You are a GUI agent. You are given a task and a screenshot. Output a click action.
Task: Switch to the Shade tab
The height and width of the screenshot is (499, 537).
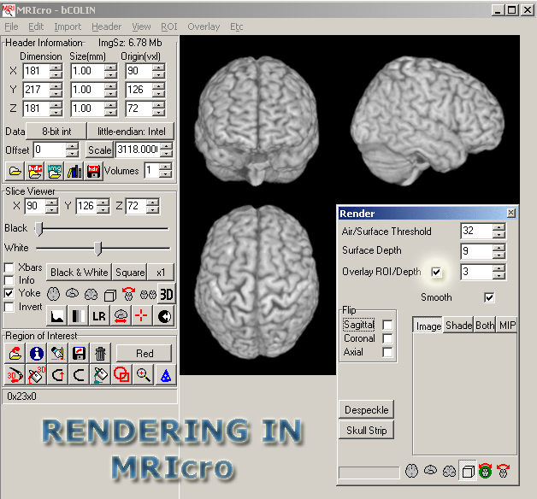(458, 326)
